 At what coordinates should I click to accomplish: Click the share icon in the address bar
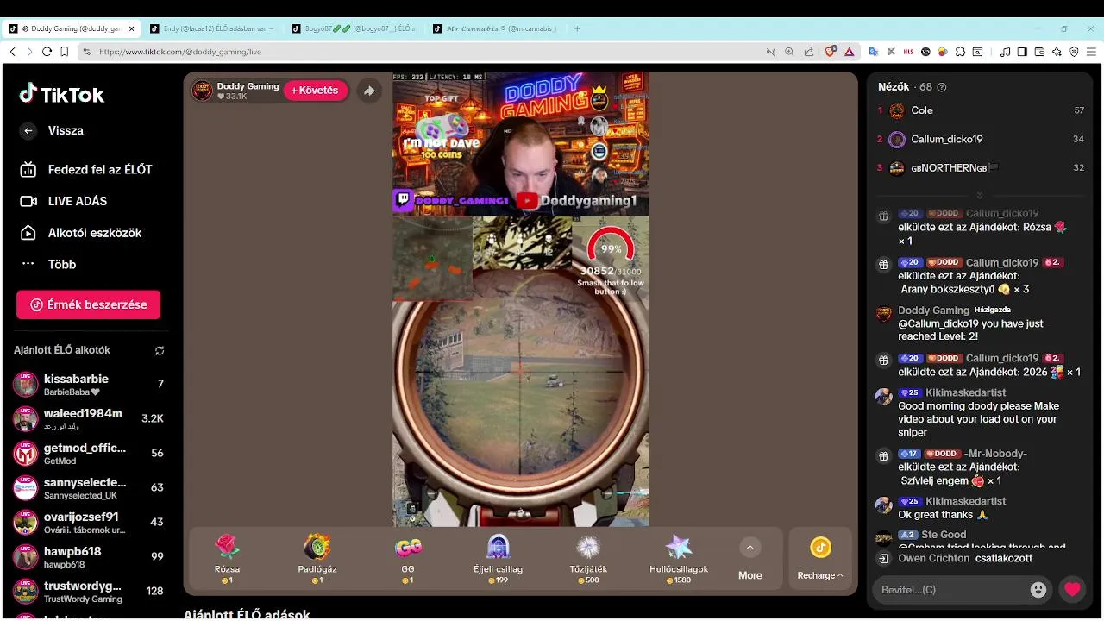808,52
